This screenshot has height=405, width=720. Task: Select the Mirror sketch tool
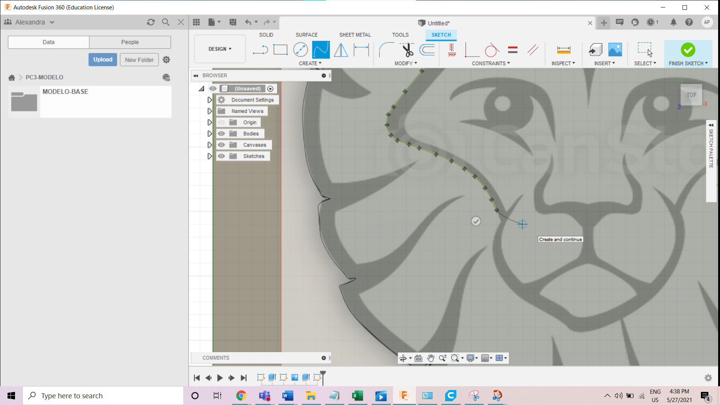click(341, 49)
